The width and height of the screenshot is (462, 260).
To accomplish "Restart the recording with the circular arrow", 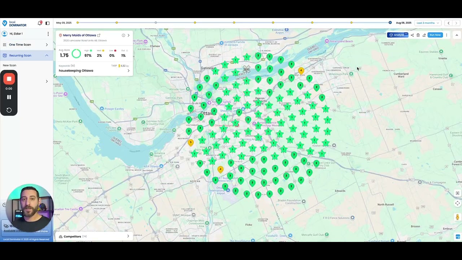I will pos(9,110).
